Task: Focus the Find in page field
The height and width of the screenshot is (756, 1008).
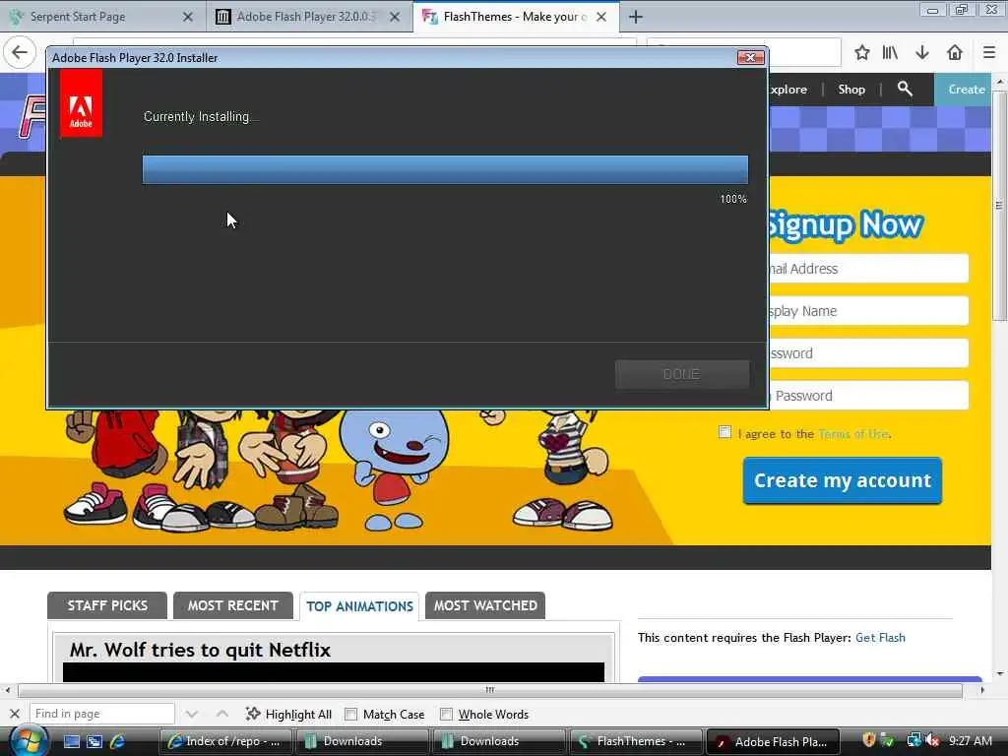Action: [x=102, y=714]
